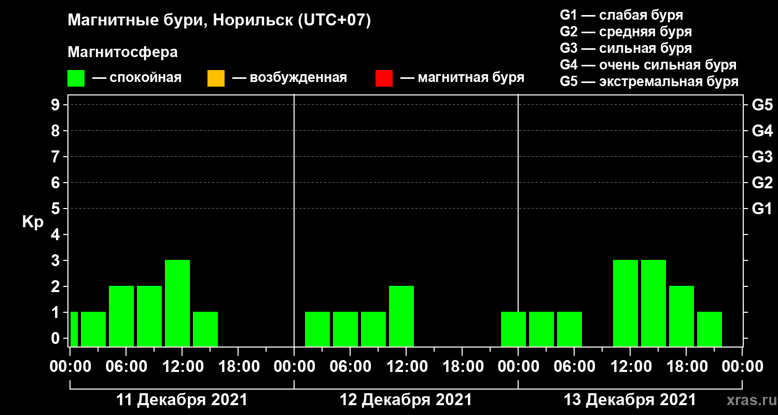The width and height of the screenshot is (778, 415).
Task: Click the narrow first bar at 00:00 on 11 December
Action: [74, 329]
